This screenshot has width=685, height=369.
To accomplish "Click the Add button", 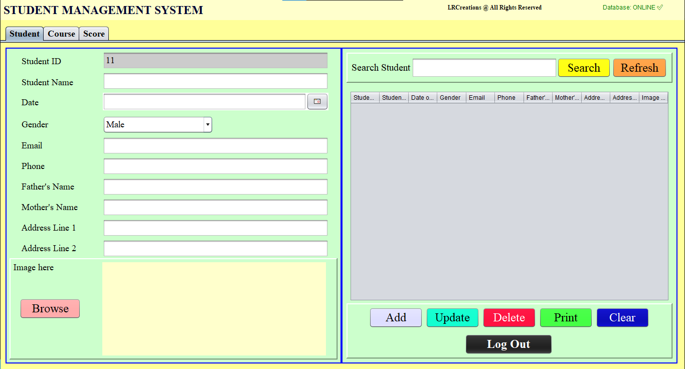I will [x=396, y=318].
